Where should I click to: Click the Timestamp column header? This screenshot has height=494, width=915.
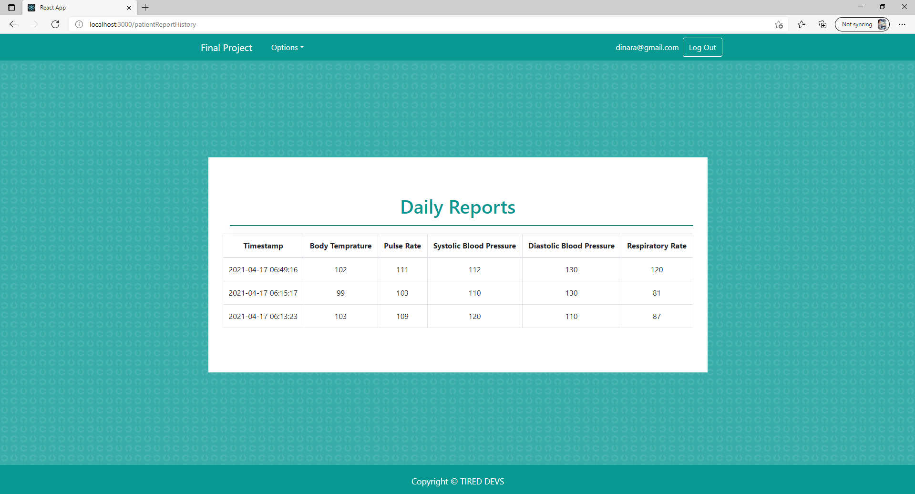point(263,246)
